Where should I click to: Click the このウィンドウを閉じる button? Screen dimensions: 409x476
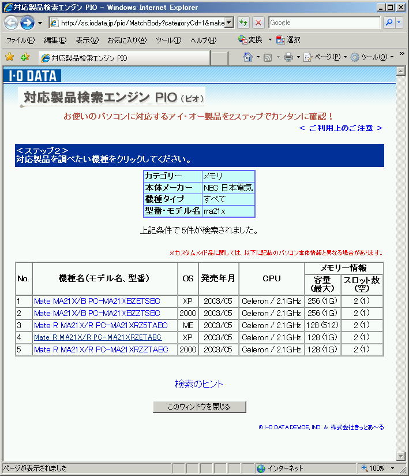tap(199, 407)
